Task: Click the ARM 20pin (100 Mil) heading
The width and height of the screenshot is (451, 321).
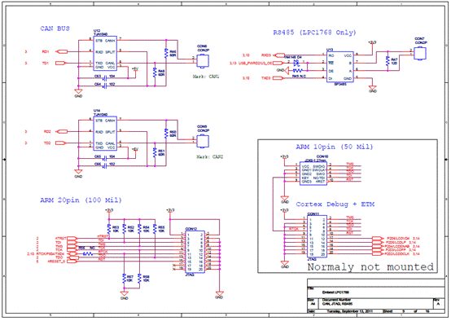Action: [x=81, y=200]
